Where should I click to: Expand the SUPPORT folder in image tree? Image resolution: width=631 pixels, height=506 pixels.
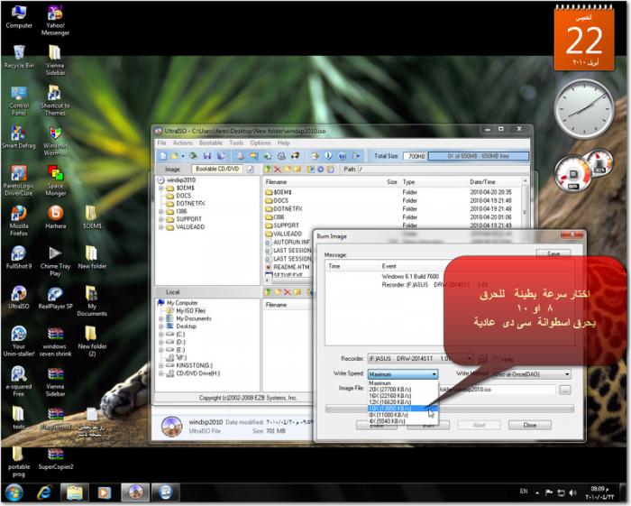pos(161,219)
